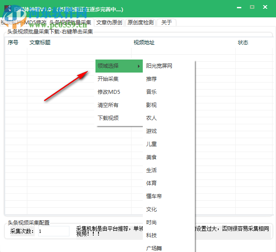Image resolution: width=276 pixels, height=252 pixels.
Task: Choose 修改MD5 from the context menu
Action: point(119,92)
